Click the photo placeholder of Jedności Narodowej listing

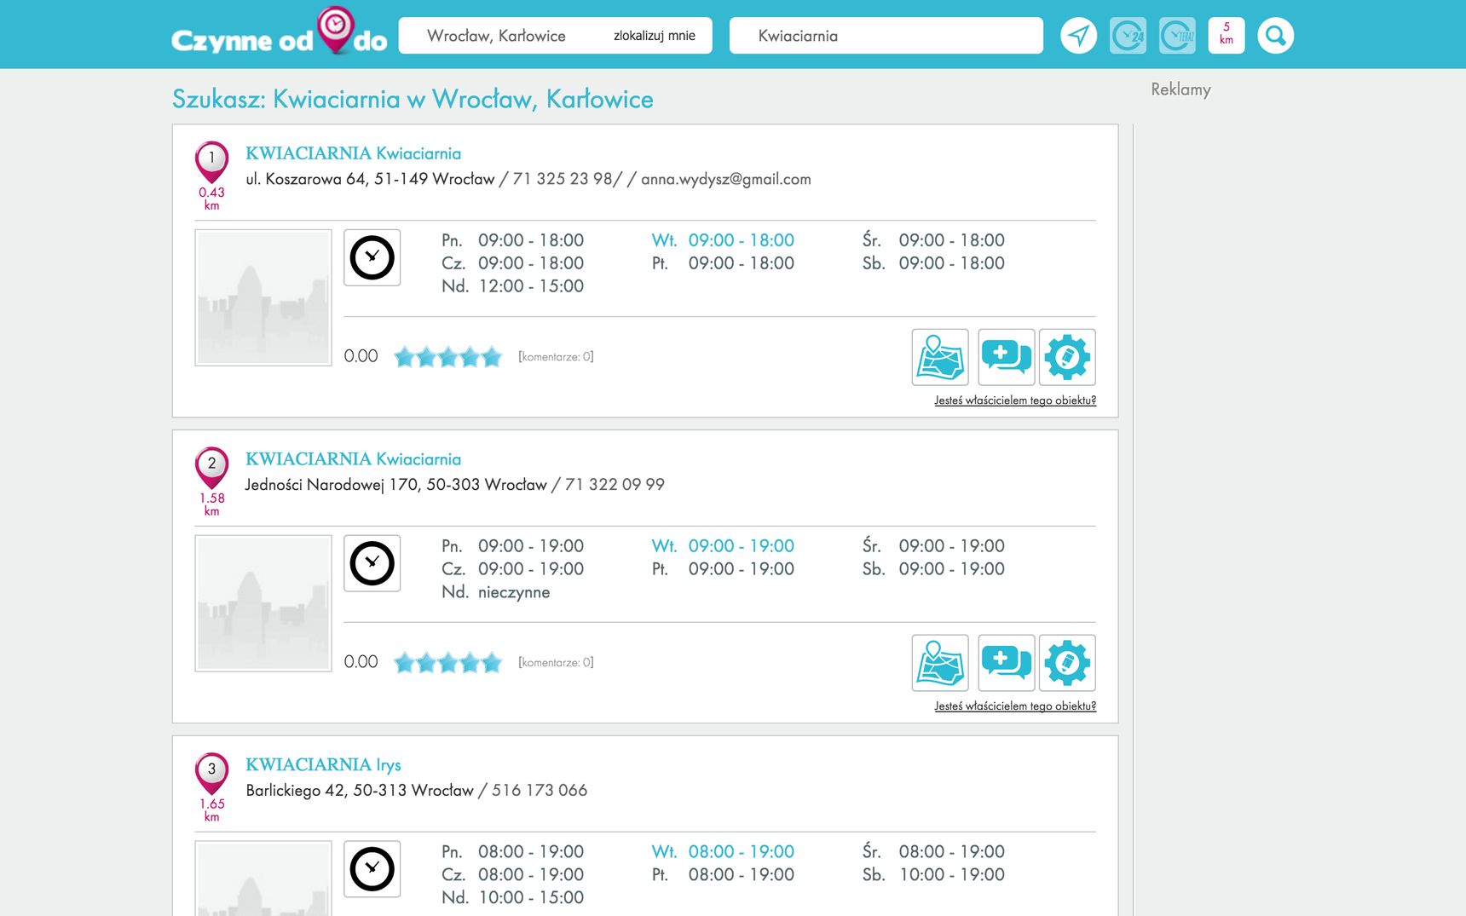(263, 603)
